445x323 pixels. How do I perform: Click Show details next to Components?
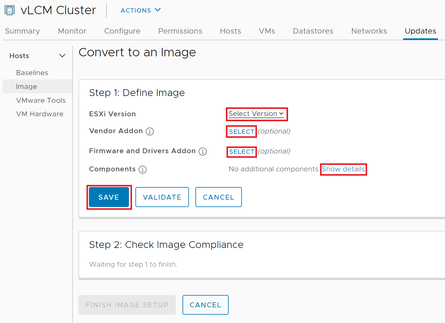[x=343, y=169]
